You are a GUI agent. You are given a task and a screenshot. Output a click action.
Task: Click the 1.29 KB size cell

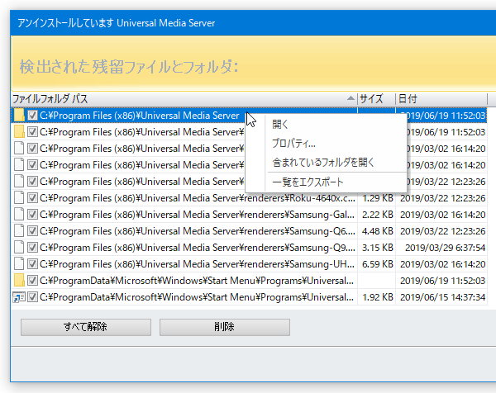click(x=378, y=198)
